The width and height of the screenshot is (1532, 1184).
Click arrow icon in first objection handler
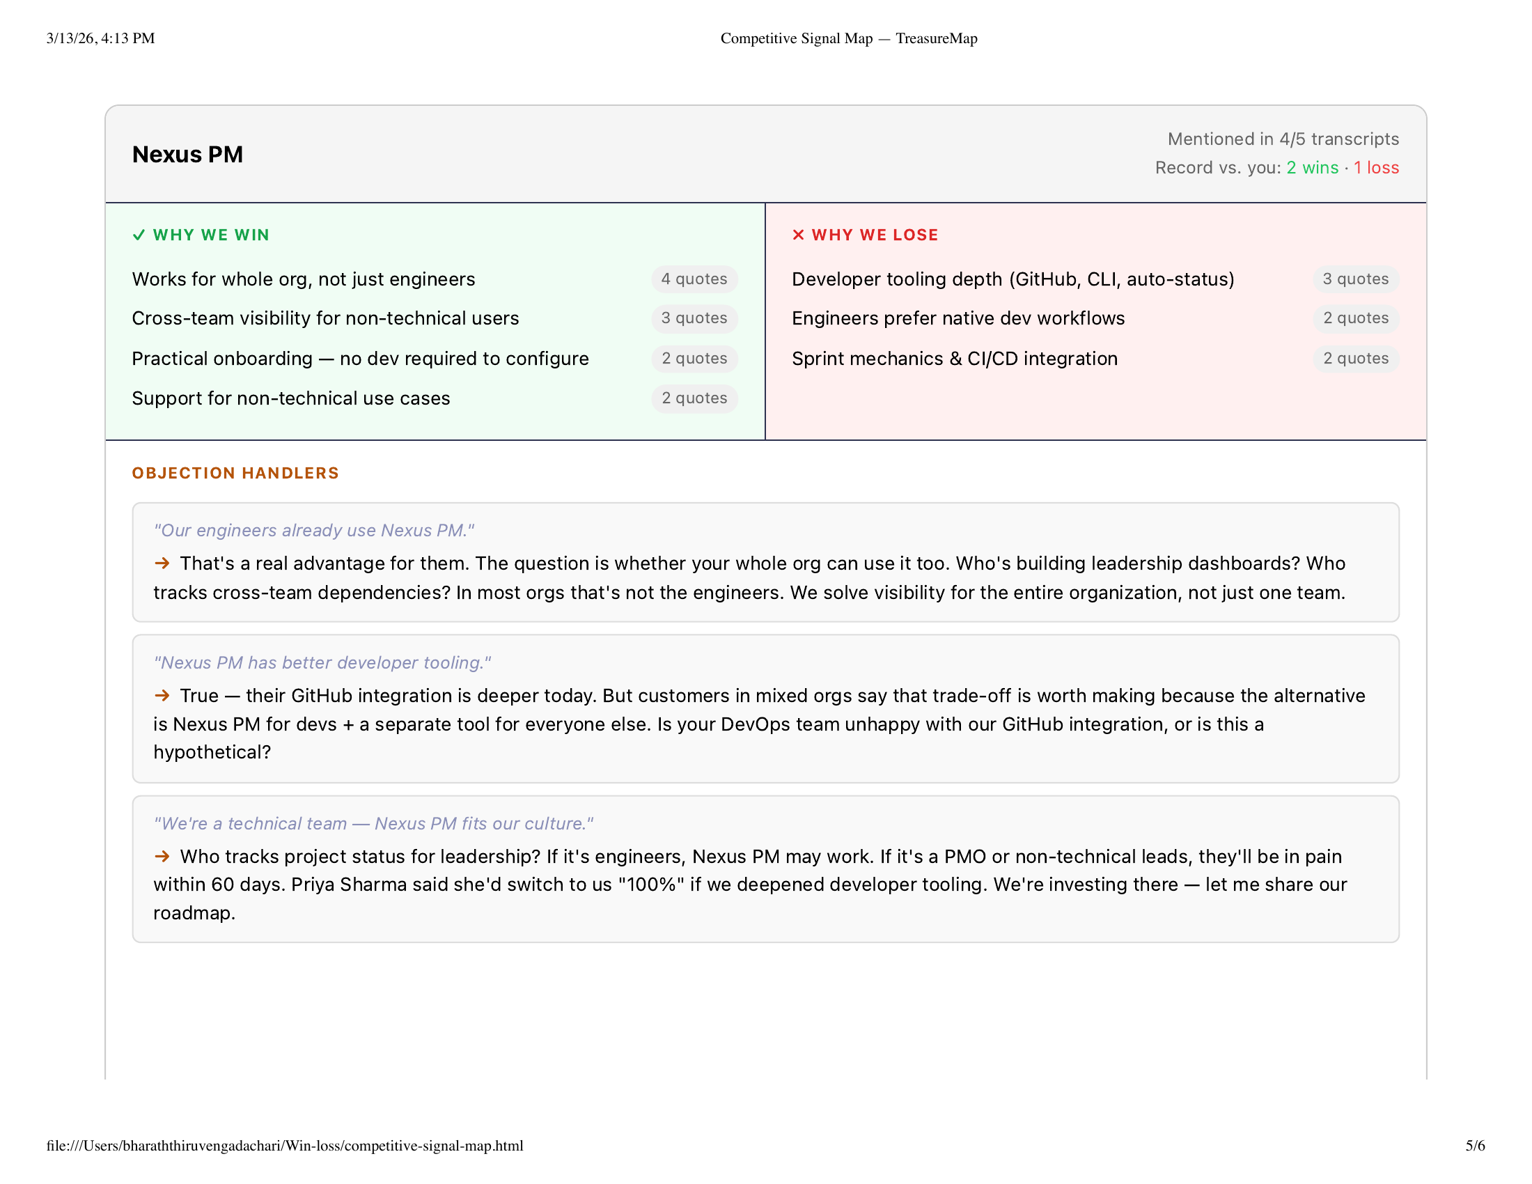[162, 563]
